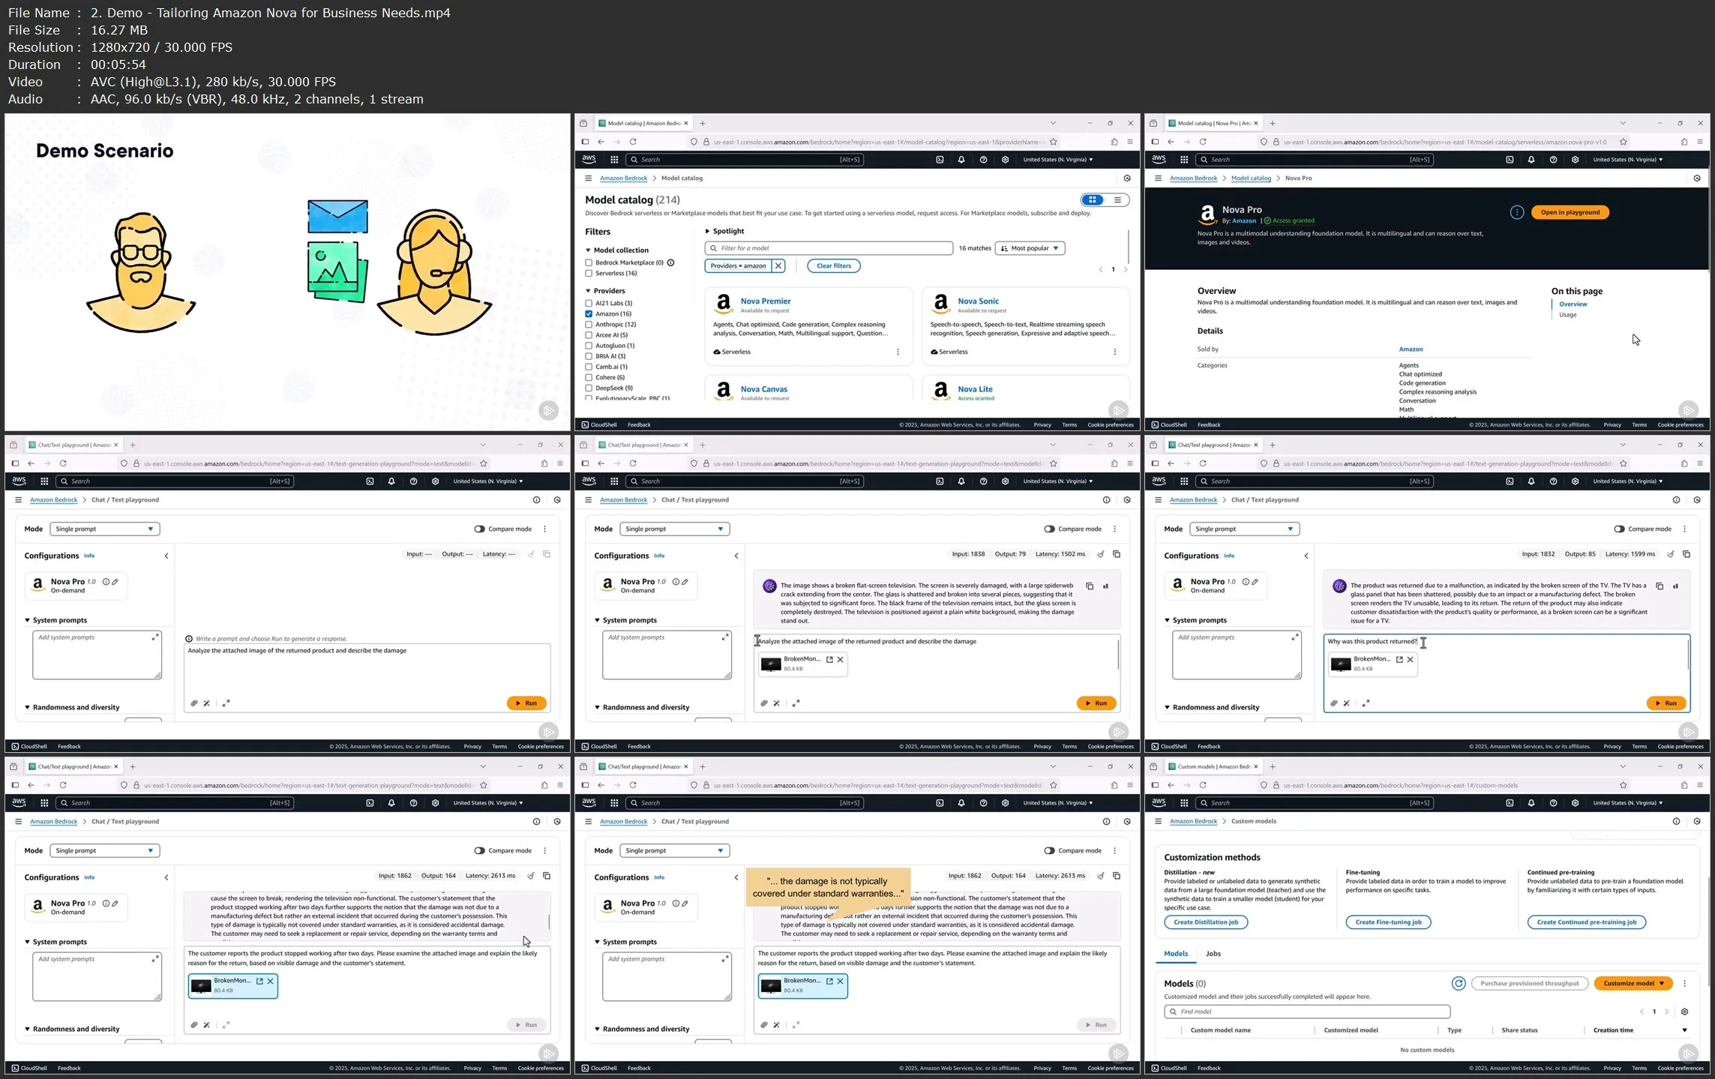
Task: Toggle Compare mode in Input: --- playground
Action: pos(479,529)
